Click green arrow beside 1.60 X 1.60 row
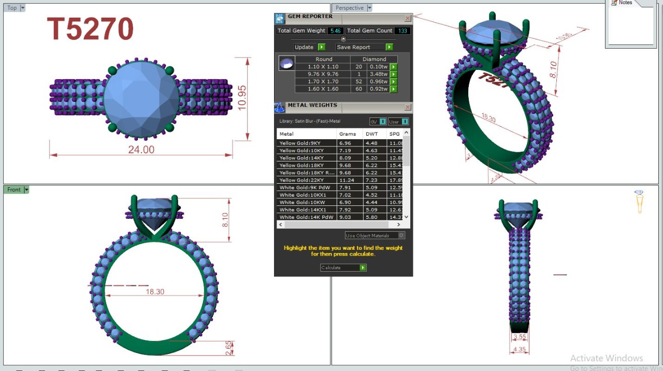 [x=394, y=89]
